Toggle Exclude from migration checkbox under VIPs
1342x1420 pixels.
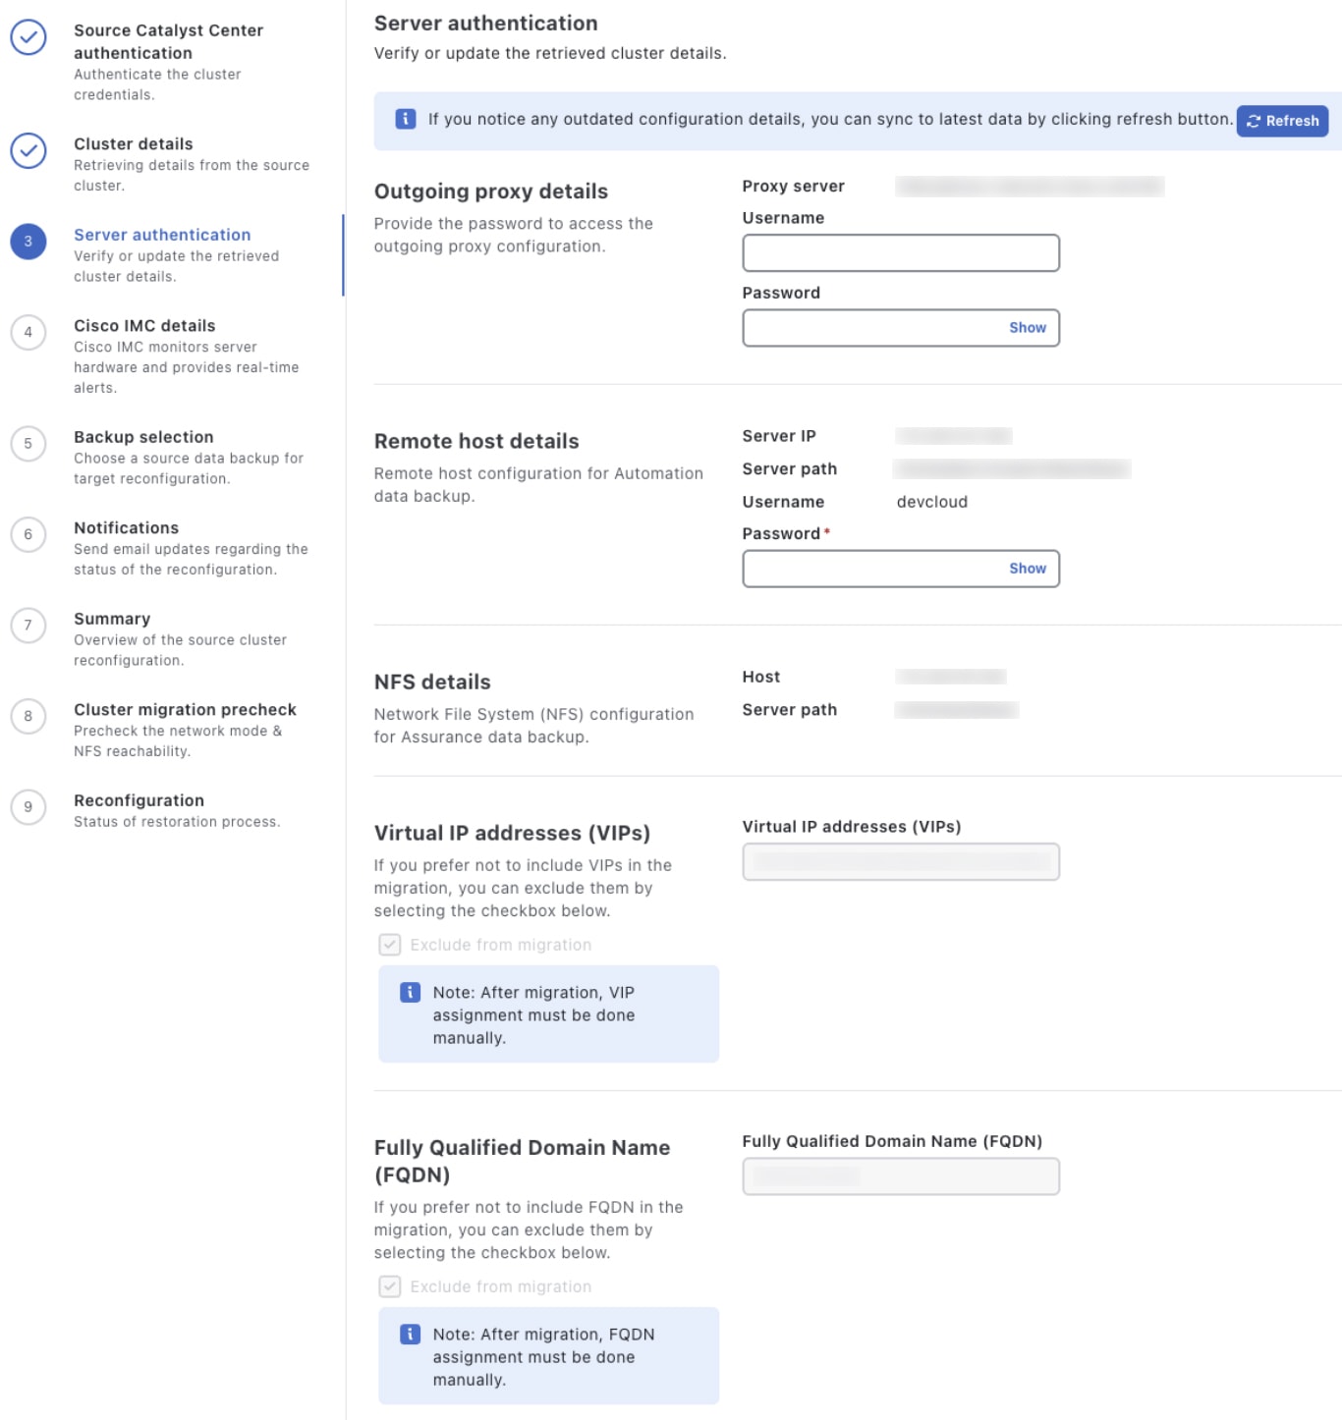[390, 945]
